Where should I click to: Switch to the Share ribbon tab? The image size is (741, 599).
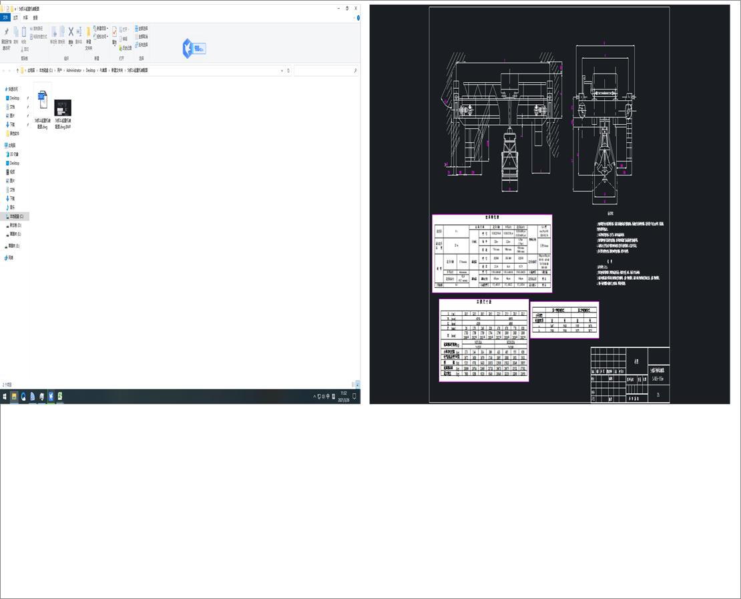click(25, 18)
